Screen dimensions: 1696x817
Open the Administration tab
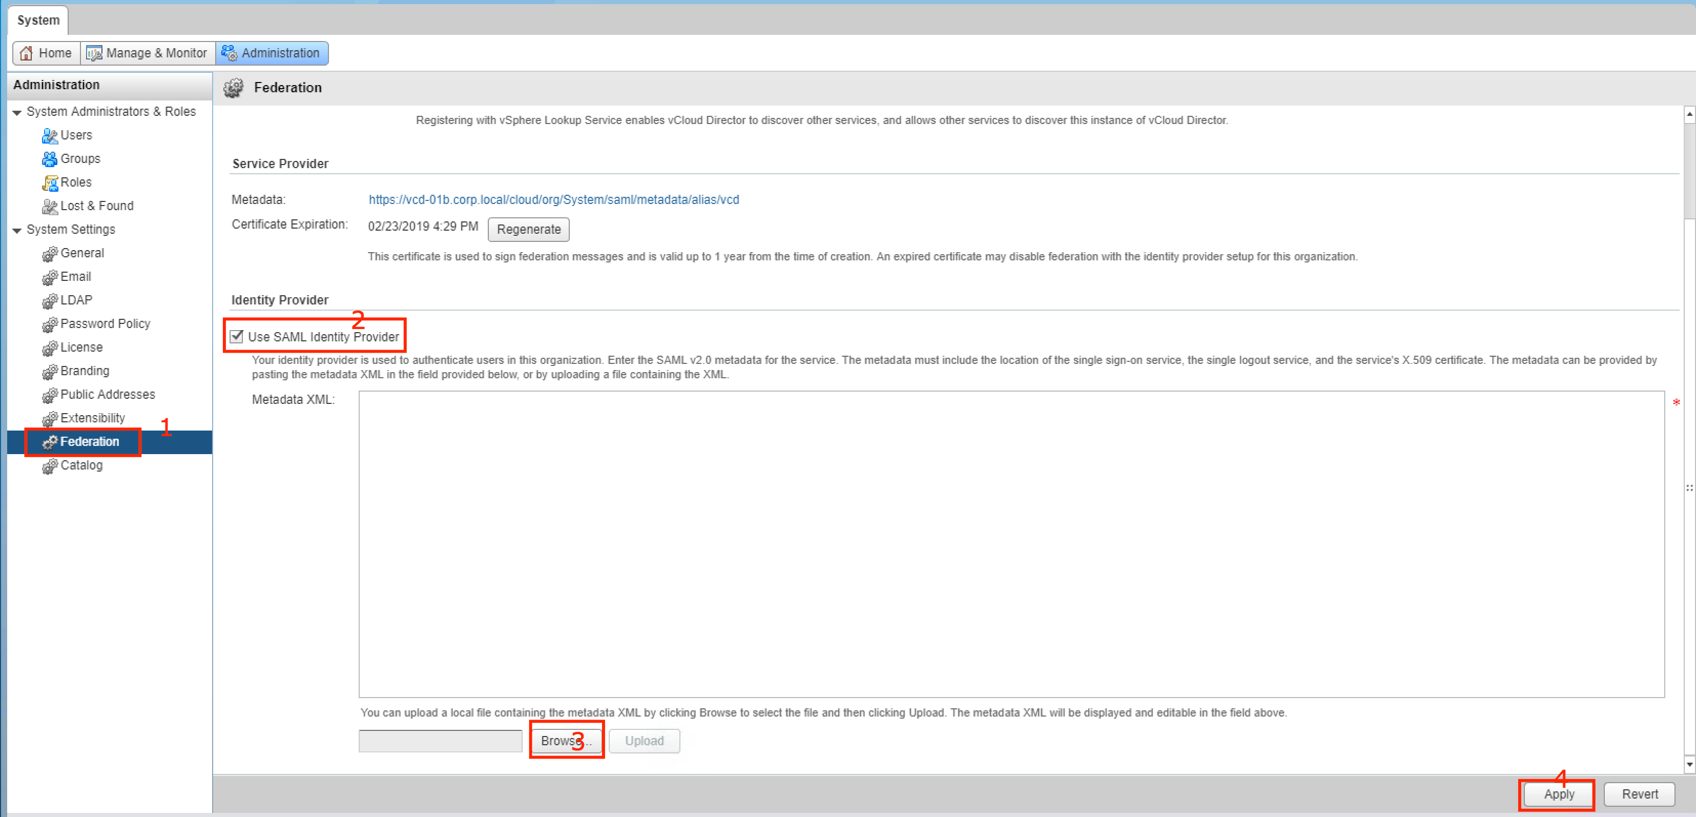coord(271,53)
